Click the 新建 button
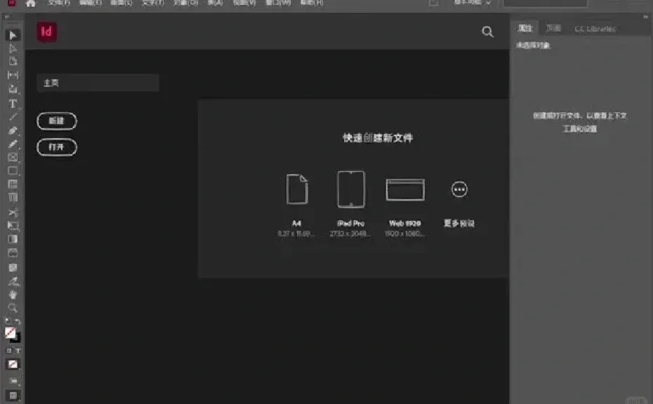 click(x=56, y=121)
